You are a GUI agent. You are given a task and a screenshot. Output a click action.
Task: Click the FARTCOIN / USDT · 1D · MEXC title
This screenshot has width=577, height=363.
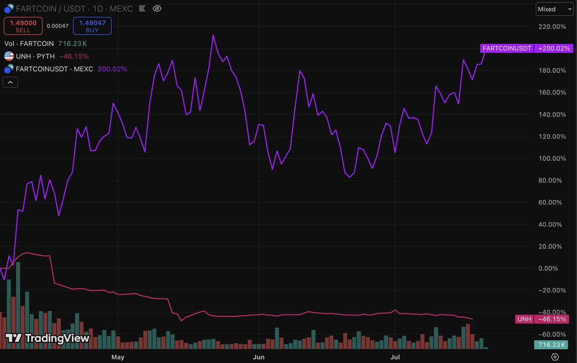(x=74, y=9)
